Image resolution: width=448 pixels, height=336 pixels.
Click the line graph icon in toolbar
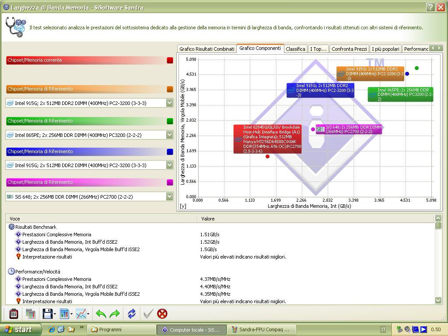80,314
